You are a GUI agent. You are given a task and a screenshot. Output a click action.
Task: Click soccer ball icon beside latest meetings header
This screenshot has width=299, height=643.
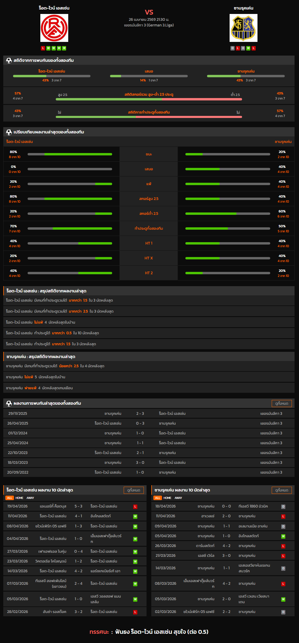9,404
